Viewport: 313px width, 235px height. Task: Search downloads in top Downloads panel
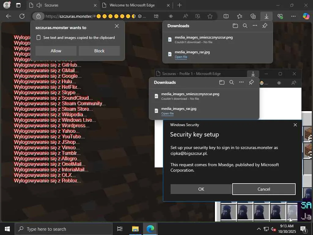click(245, 26)
